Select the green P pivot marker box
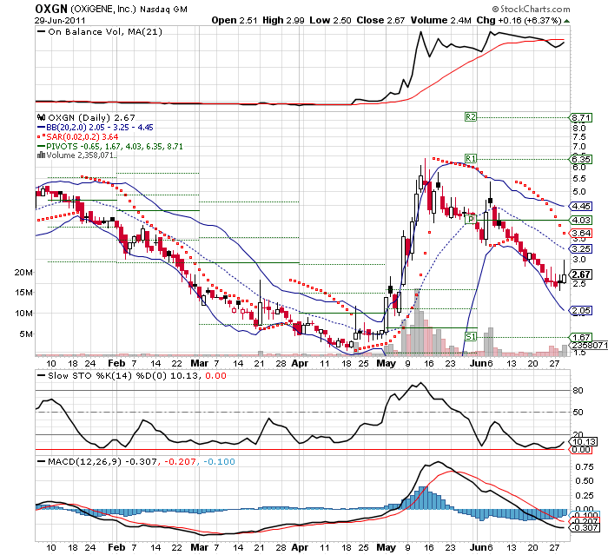Image resolution: width=608 pixels, height=555 pixels. [471, 220]
